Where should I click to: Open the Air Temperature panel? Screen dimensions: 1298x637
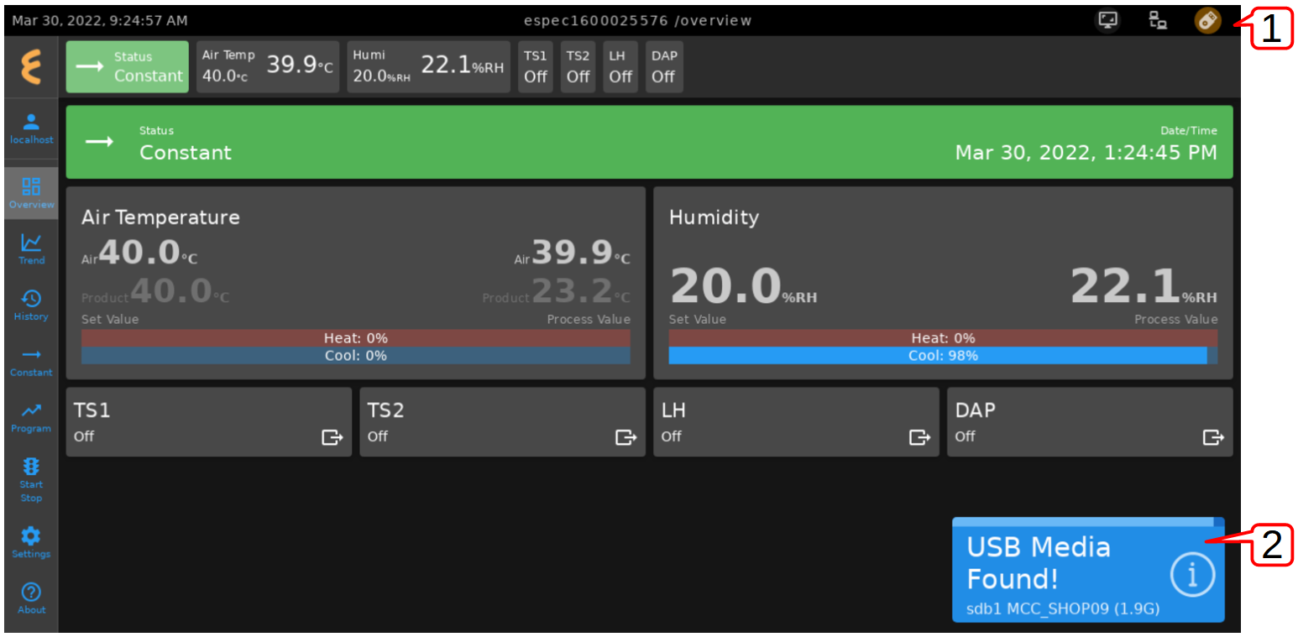click(x=355, y=283)
